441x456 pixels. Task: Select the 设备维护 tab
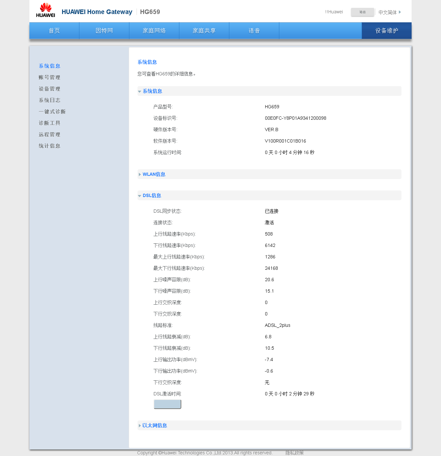tap(387, 31)
